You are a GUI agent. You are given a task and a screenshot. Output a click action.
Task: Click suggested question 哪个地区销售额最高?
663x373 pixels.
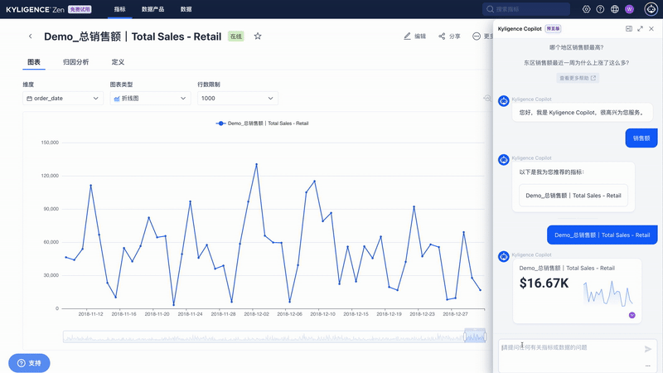tap(576, 47)
